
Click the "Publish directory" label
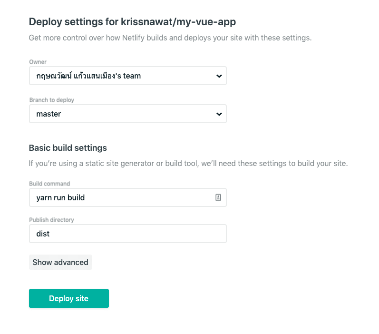(x=51, y=220)
